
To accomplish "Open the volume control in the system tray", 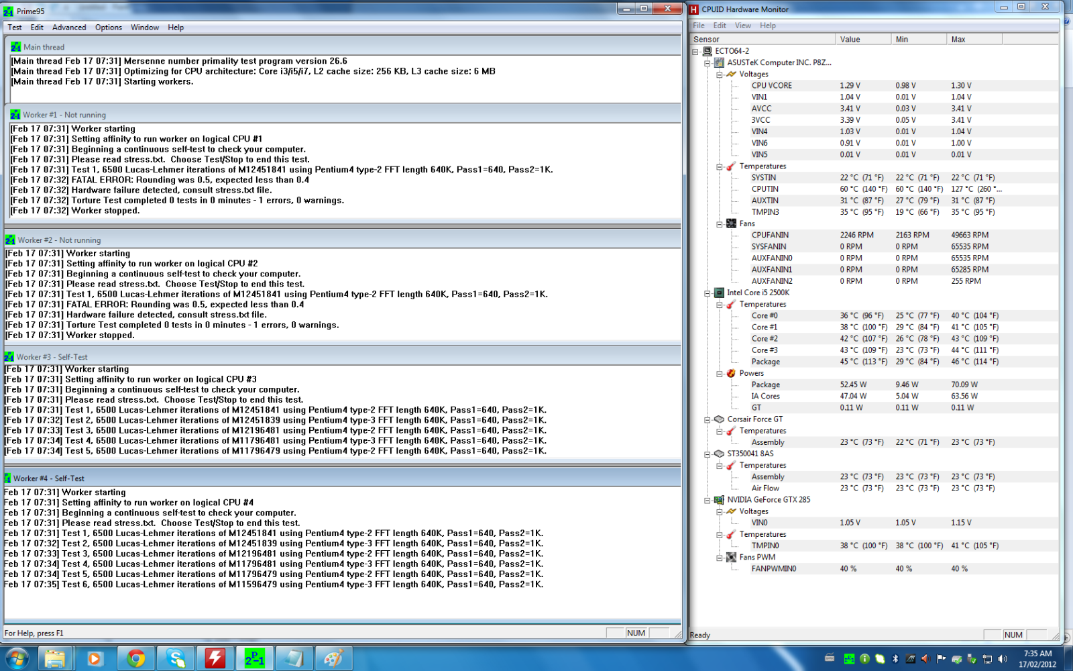I will pos(1003,659).
